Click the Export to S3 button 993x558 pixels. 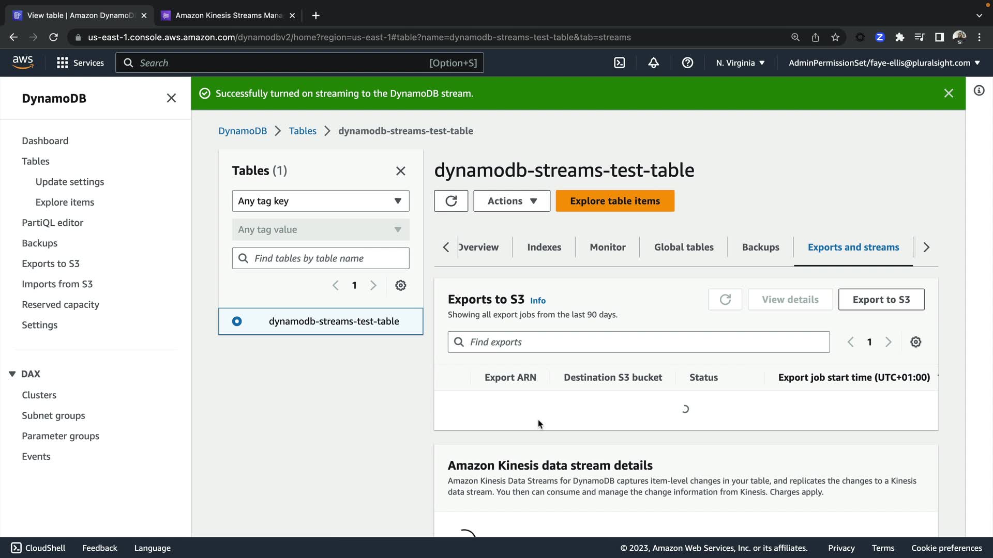pyautogui.click(x=881, y=300)
